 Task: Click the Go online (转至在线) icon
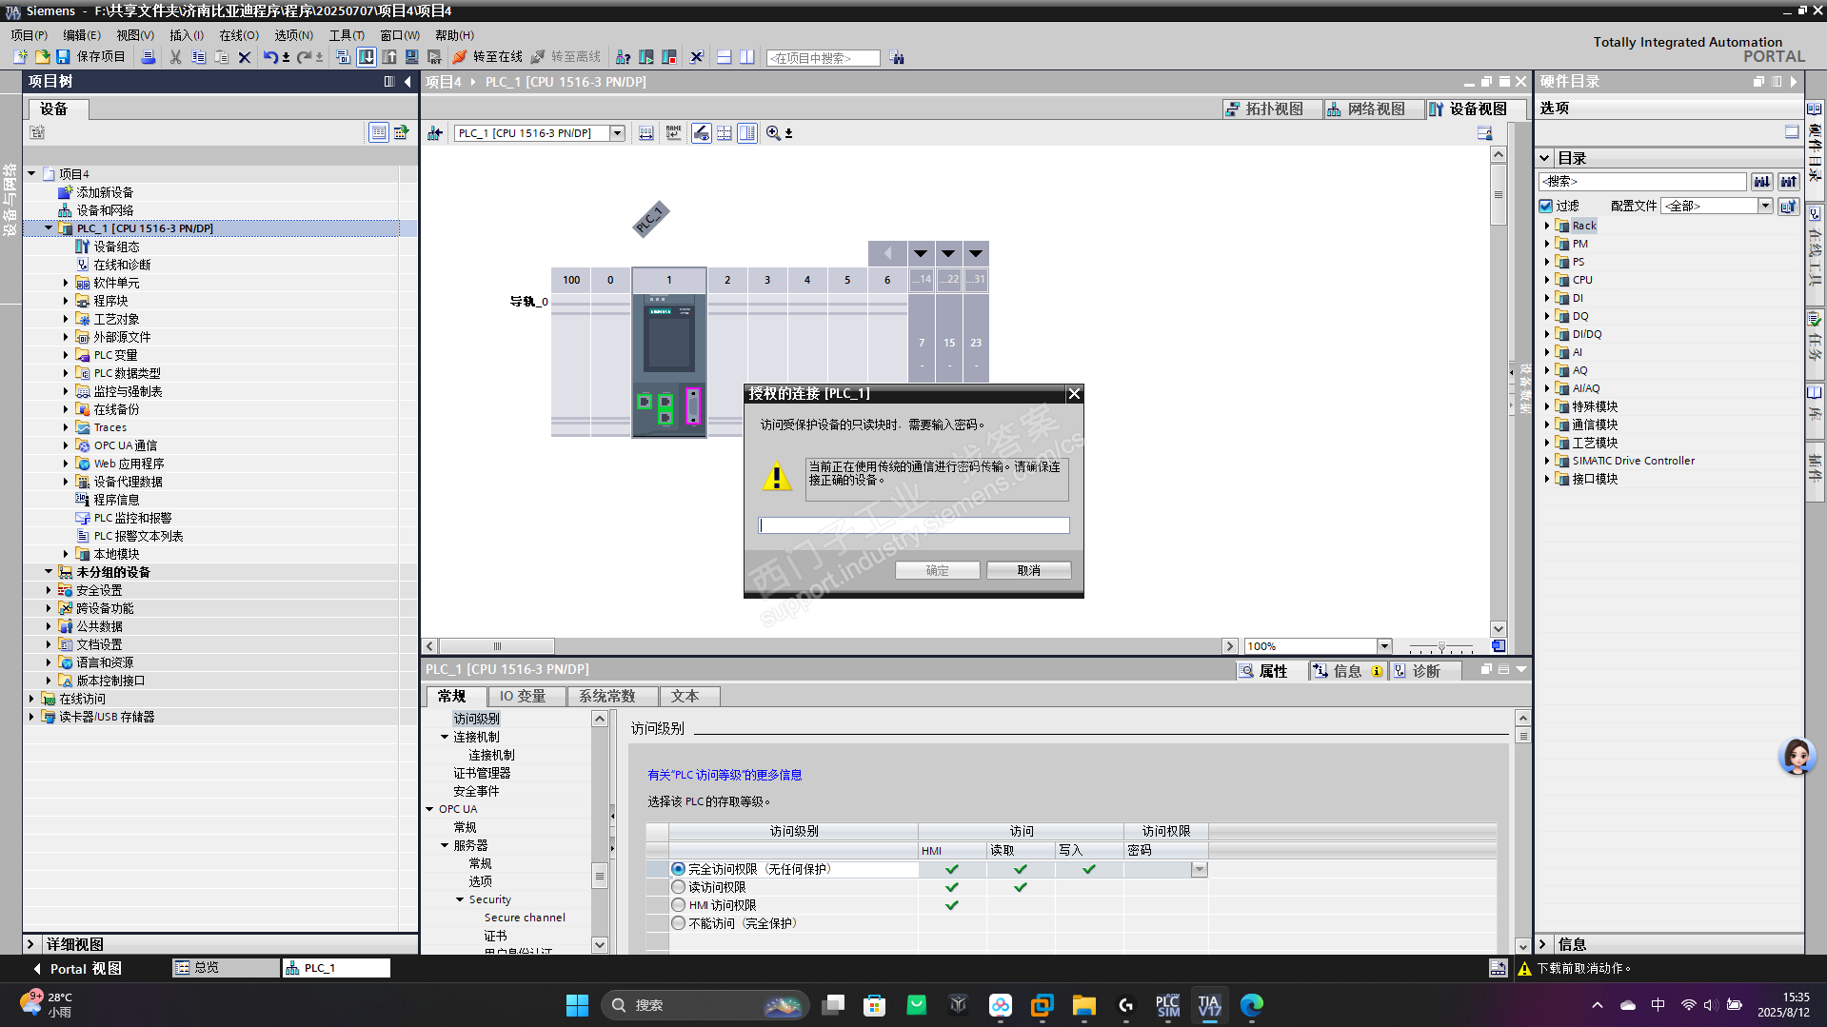tap(461, 57)
